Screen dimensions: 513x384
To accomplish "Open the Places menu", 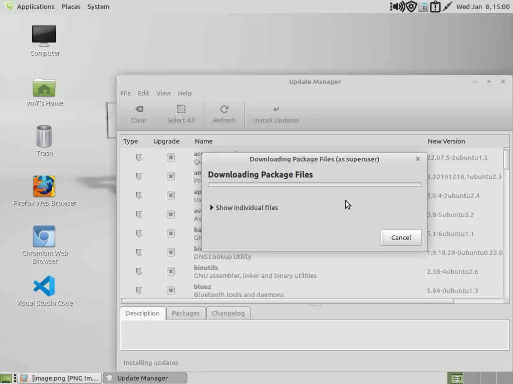I will click(71, 6).
